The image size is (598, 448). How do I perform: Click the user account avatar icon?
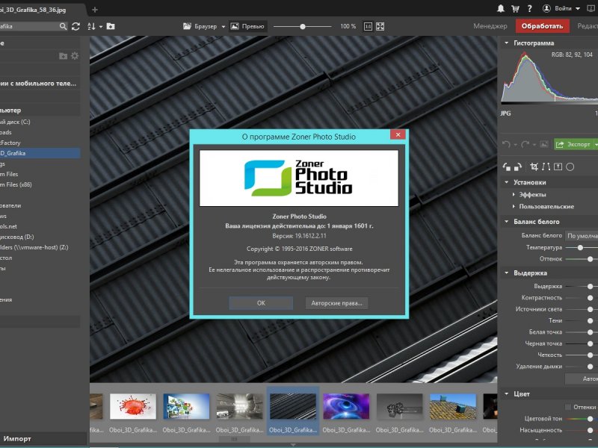(x=546, y=8)
